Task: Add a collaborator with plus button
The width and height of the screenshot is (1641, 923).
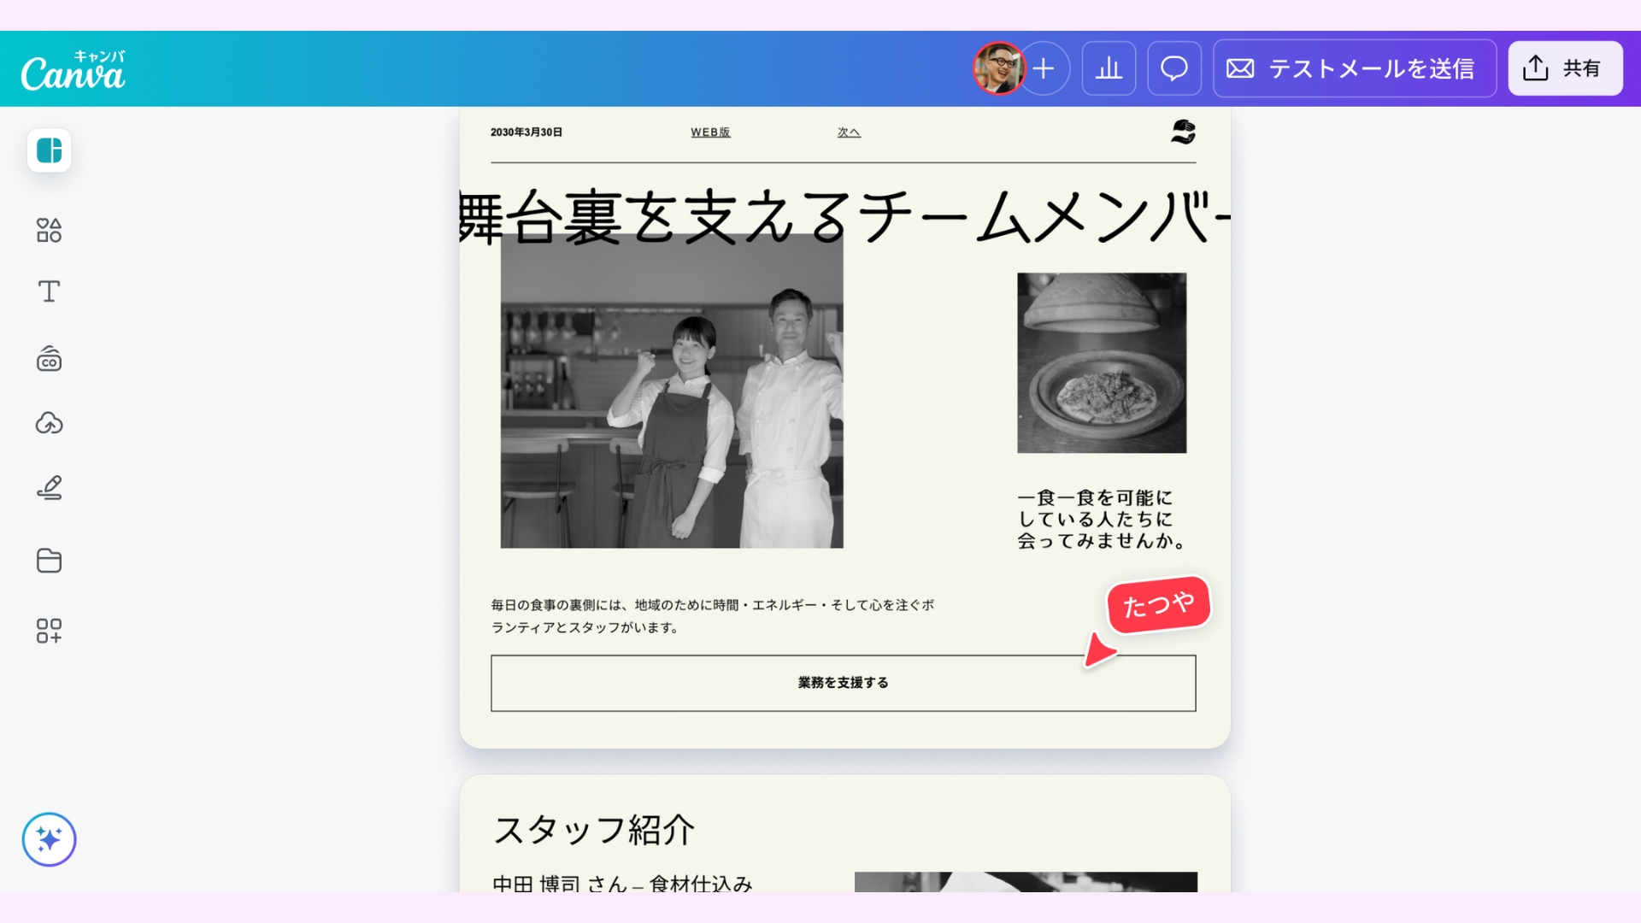Action: [1044, 68]
